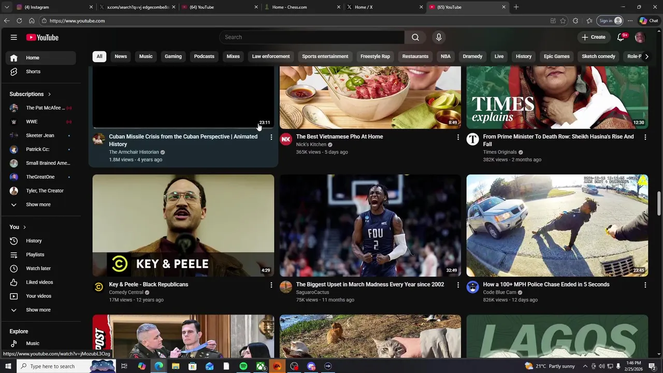Open browser settings ellipsis menu
Viewport: 663px width, 373px height.
630,21
